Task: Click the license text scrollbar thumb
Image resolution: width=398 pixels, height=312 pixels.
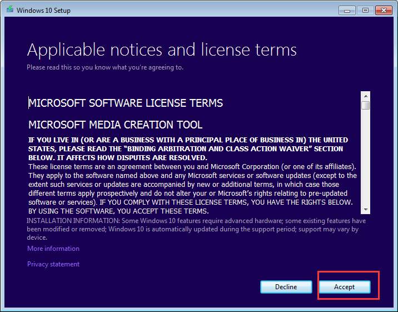Action: [x=365, y=105]
